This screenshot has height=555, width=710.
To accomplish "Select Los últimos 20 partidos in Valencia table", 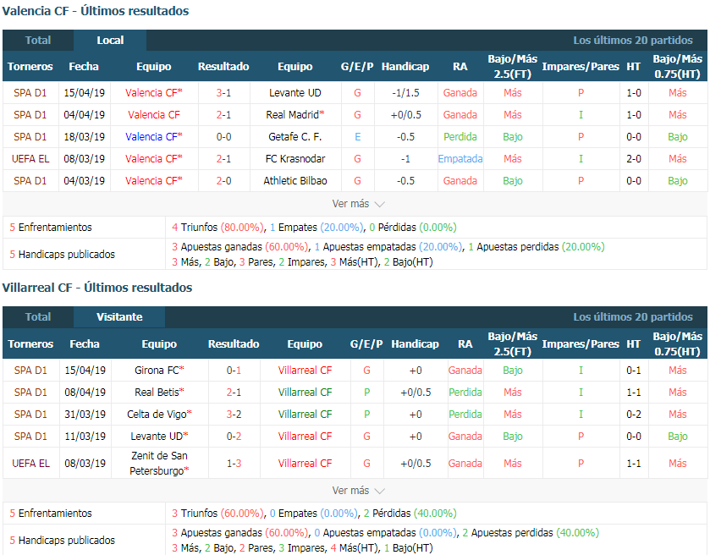I will [633, 41].
